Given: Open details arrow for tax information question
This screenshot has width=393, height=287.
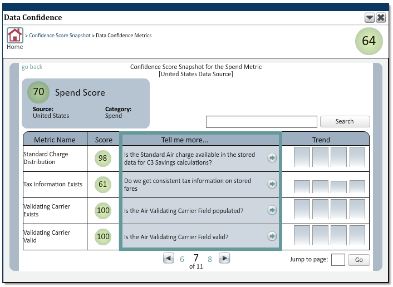Looking at the screenshot, I should [x=272, y=184].
